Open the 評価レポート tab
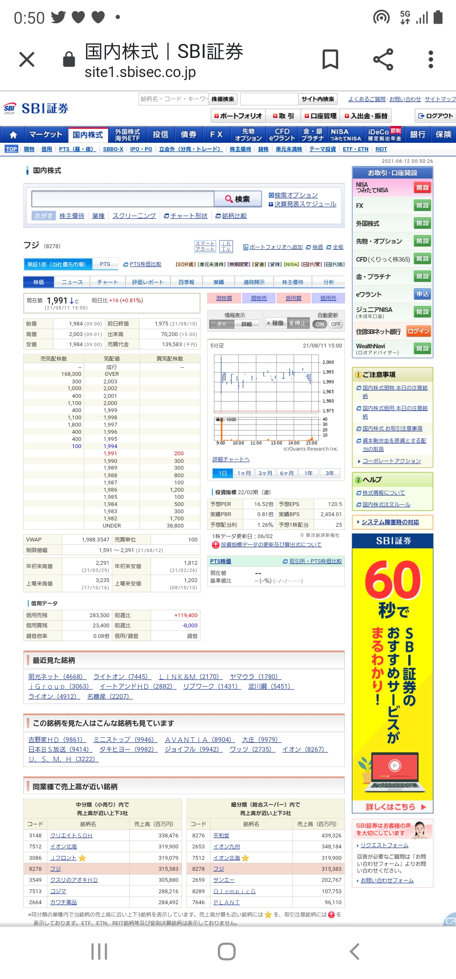Image resolution: width=456 pixels, height=979 pixels. click(148, 282)
